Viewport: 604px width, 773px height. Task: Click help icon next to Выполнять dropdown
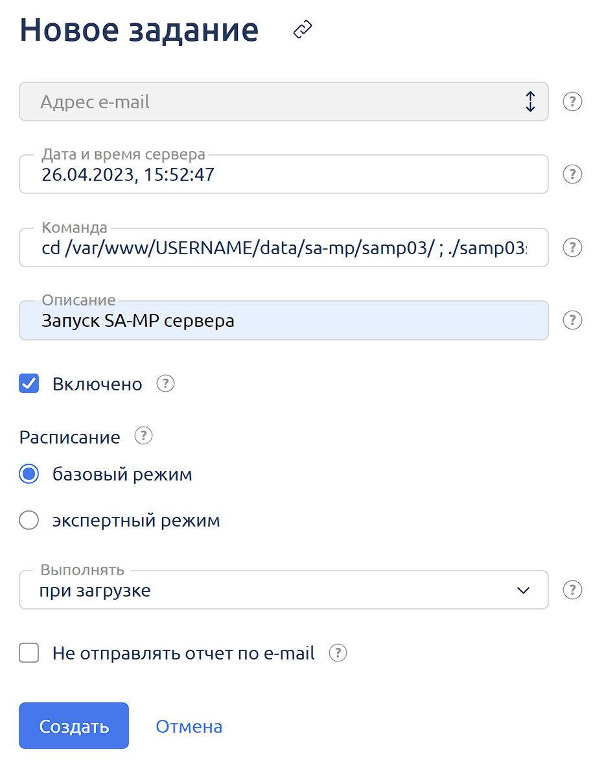coord(572,590)
